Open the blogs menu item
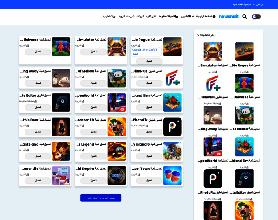This screenshot has height=220, width=278. pyautogui.click(x=140, y=16)
